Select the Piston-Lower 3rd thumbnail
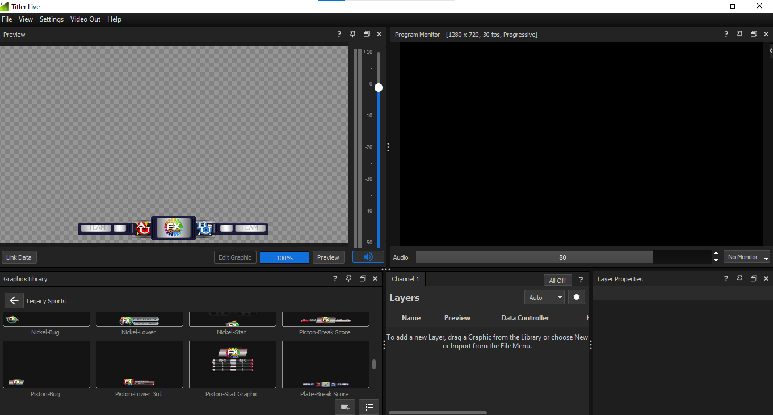 (139, 364)
